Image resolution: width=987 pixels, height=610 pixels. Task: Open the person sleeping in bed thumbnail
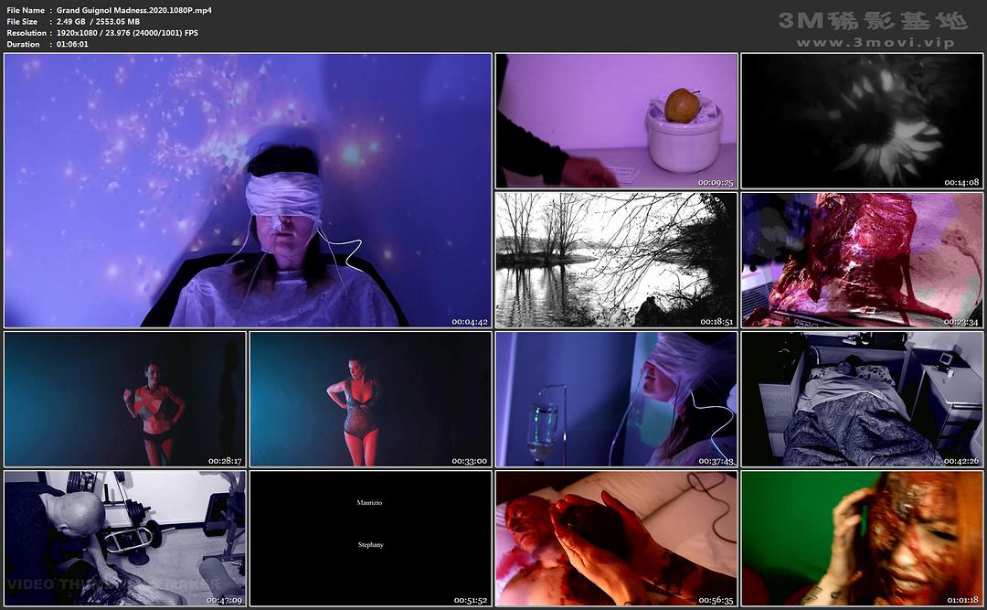861,399
